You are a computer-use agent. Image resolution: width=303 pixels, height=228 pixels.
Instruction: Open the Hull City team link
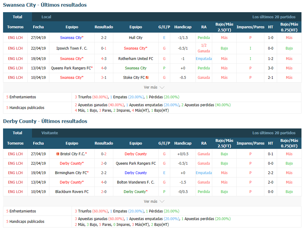pyautogui.click(x=136, y=38)
